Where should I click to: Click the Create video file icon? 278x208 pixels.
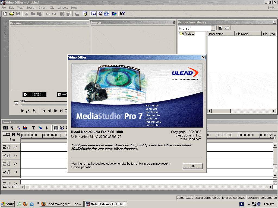pos(77,14)
